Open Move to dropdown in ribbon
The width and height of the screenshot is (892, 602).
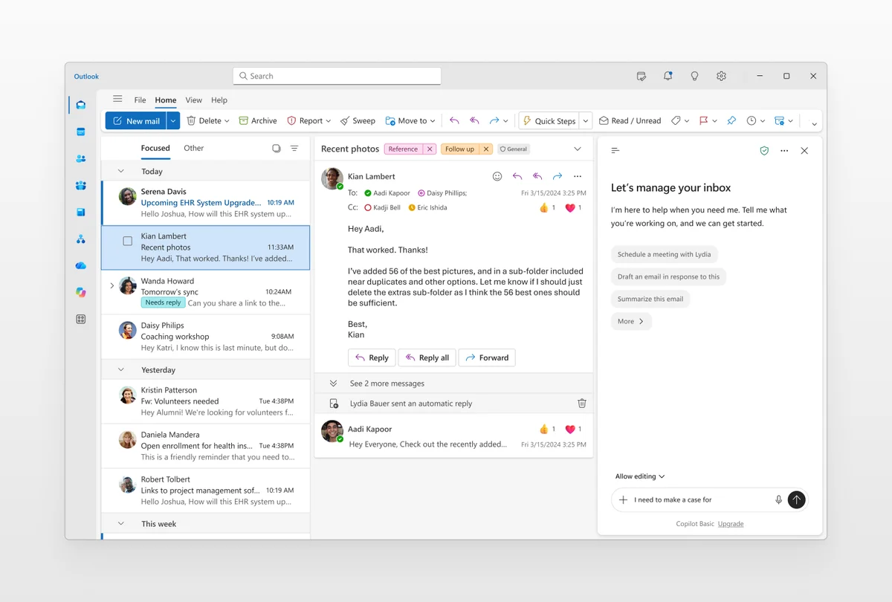[433, 121]
